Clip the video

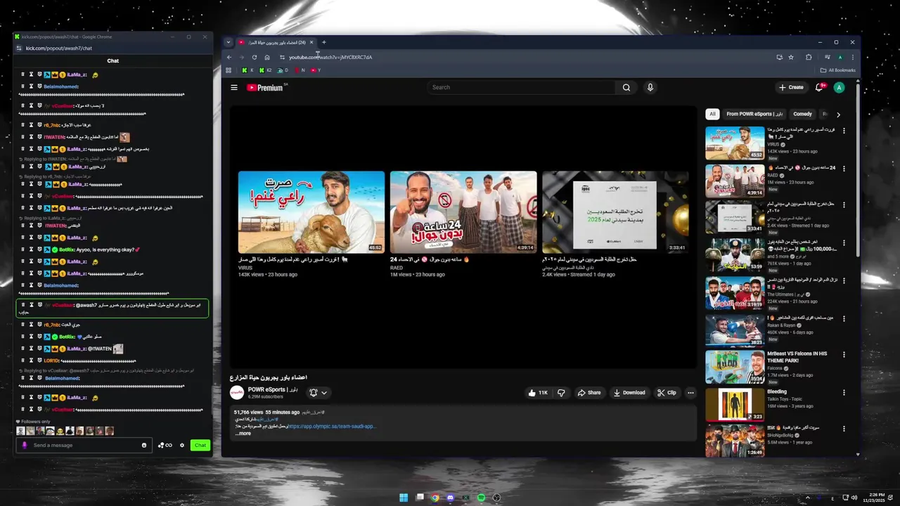(x=667, y=393)
